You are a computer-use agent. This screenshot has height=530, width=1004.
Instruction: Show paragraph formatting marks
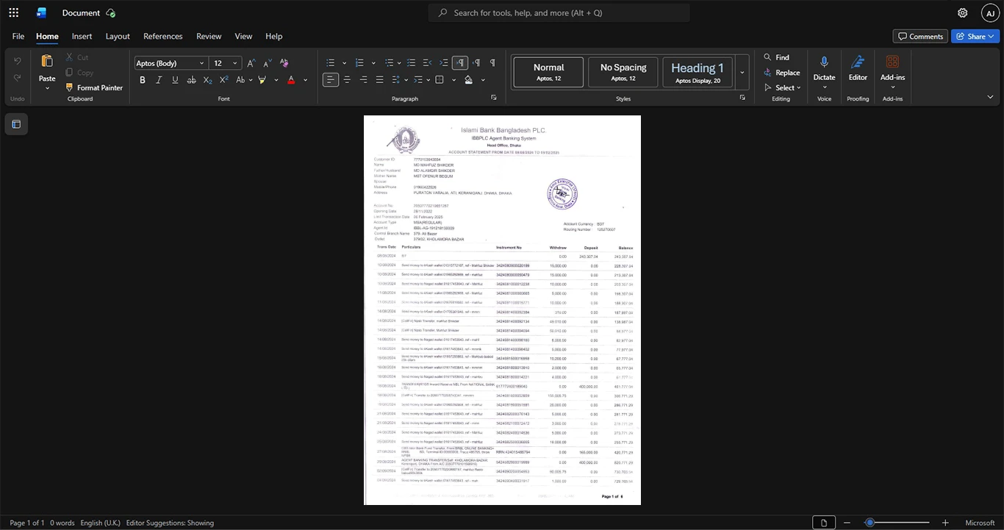click(492, 62)
